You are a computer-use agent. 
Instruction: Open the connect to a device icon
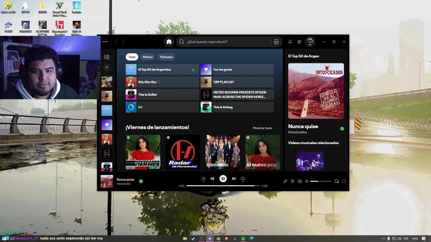299,182
